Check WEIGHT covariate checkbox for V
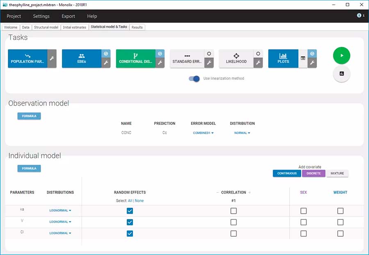The image size is (369, 255). [x=340, y=222]
